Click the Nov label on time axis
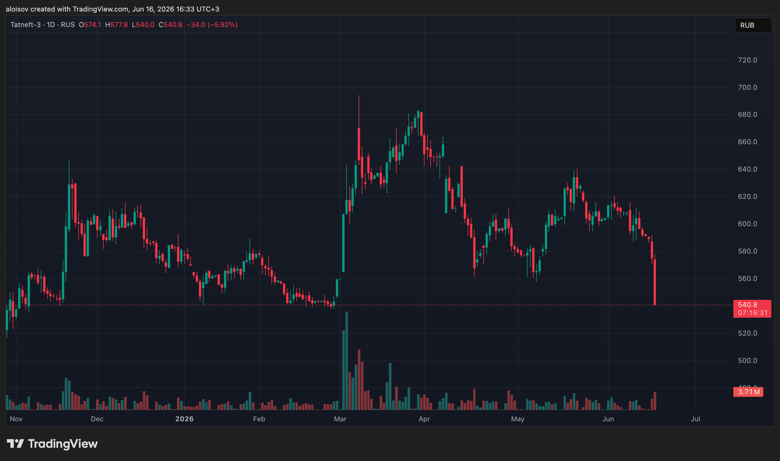780x461 pixels. coord(16,419)
